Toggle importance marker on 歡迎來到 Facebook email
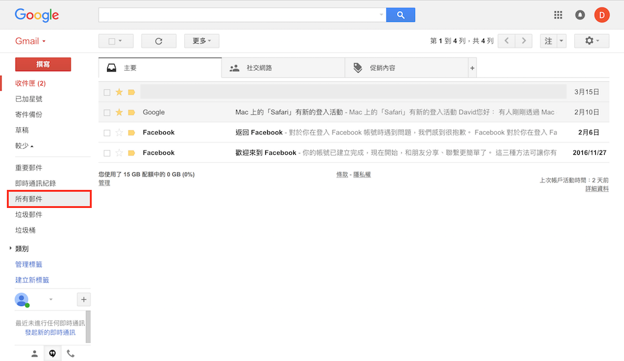 point(131,153)
